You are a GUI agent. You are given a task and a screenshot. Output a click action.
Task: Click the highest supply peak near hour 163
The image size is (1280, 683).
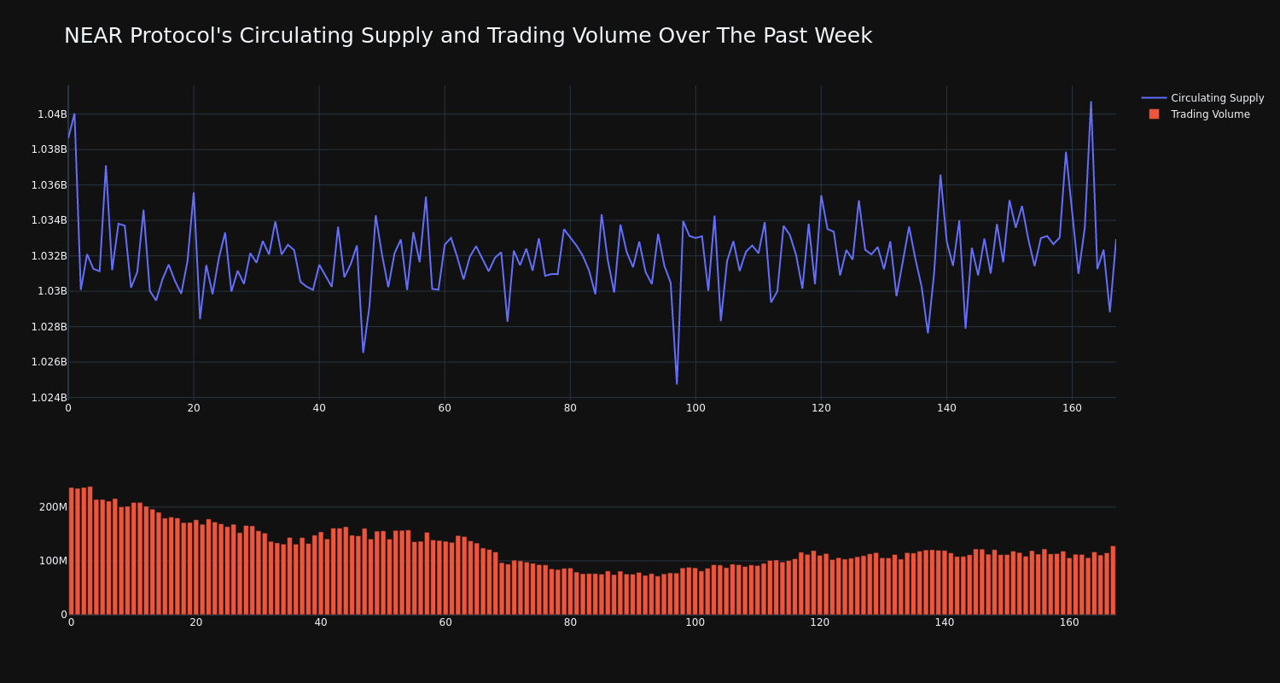[1091, 102]
